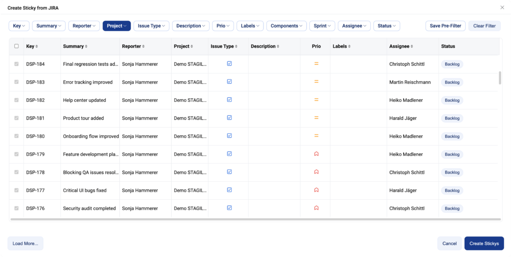
Task: Toggle checkbox for row DSP-180
Action: click(16, 136)
